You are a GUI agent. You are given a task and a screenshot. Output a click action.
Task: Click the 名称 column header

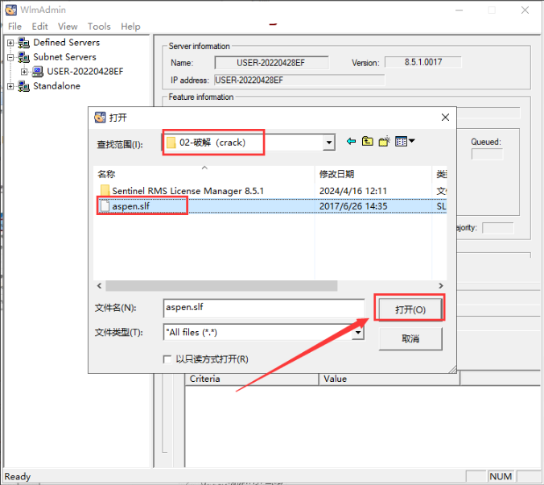click(x=204, y=174)
